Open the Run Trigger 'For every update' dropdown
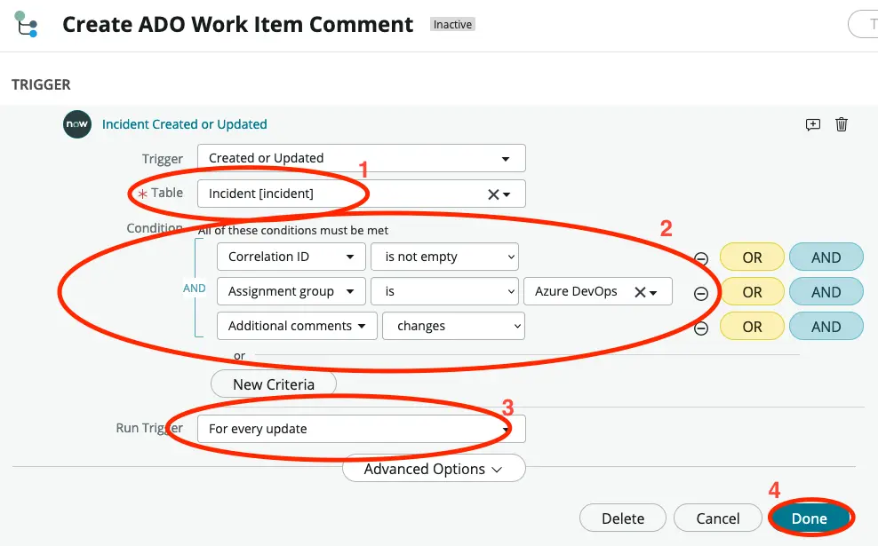The width and height of the screenshot is (878, 546). tap(361, 428)
